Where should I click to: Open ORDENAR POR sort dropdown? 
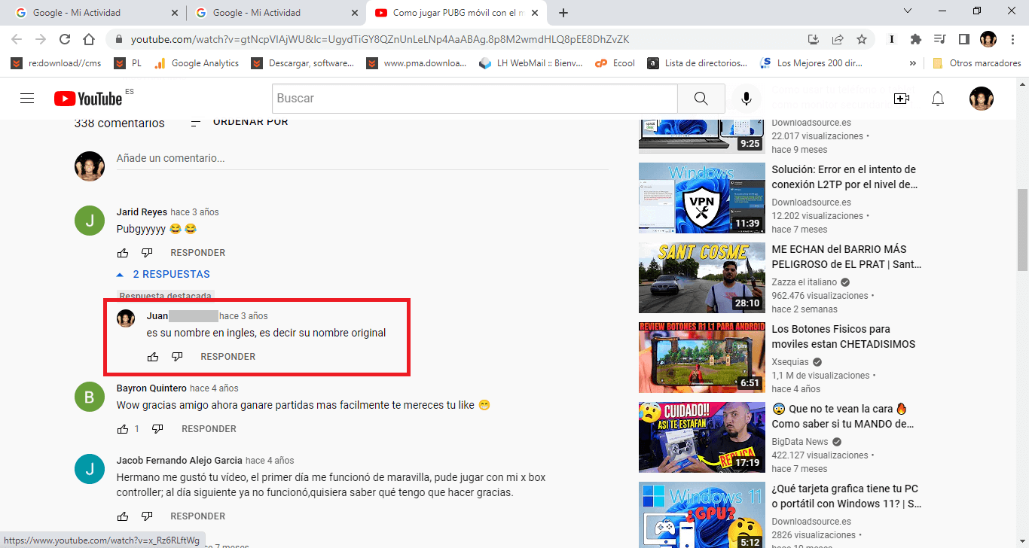(240, 122)
